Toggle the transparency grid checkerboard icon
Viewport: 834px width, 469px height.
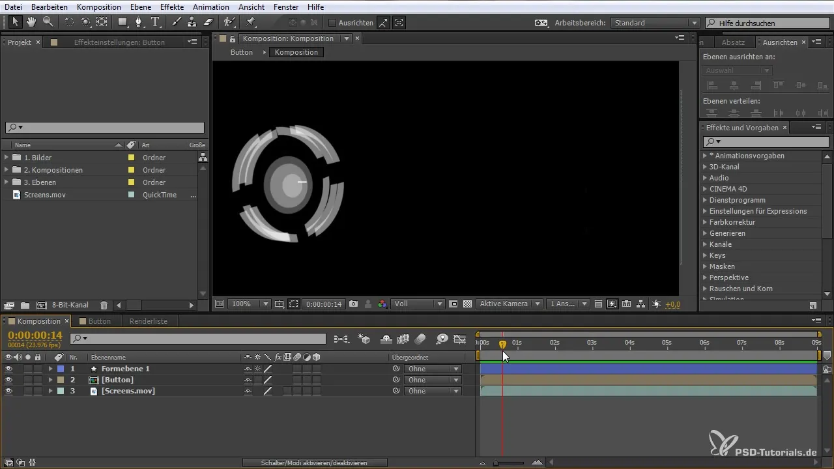coord(467,304)
